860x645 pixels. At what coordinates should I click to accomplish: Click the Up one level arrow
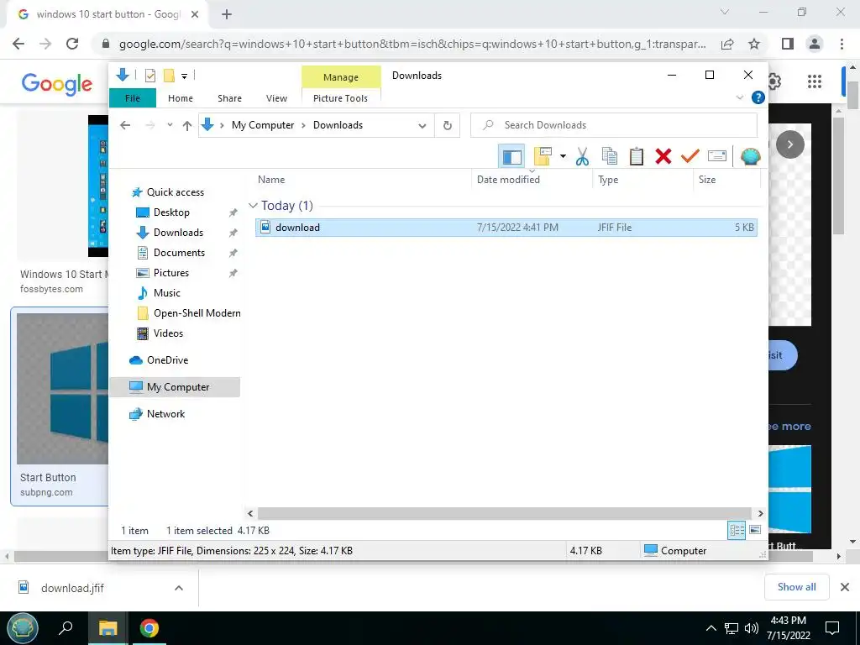(x=187, y=126)
